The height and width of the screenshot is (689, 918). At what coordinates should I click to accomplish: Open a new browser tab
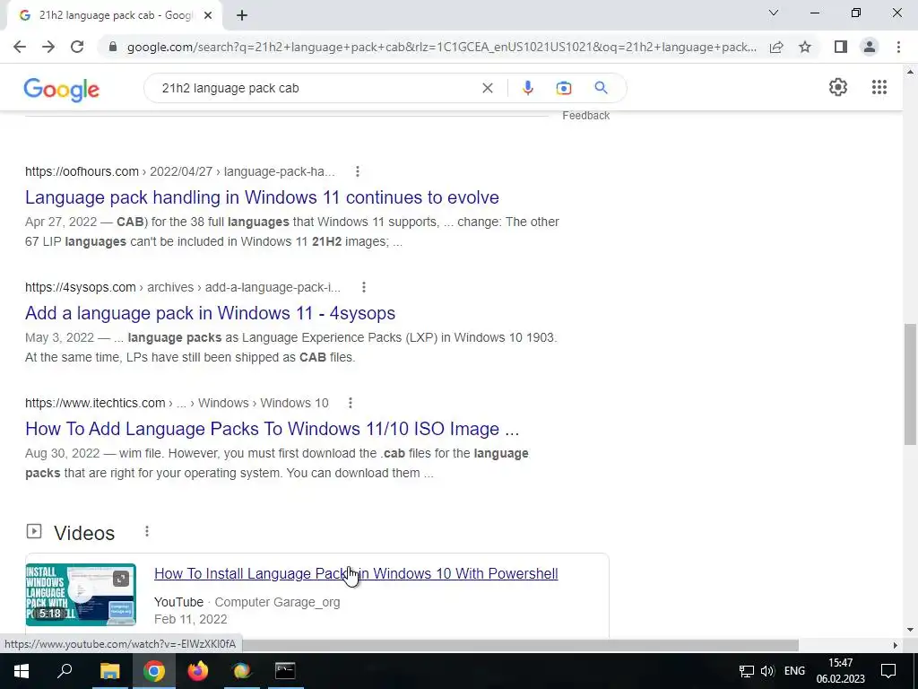(242, 15)
